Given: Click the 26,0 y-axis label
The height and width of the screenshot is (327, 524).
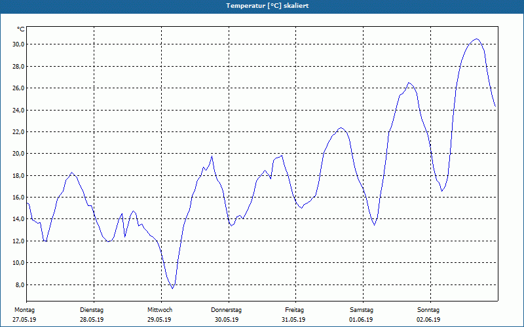Looking at the screenshot, I should coord(18,88).
